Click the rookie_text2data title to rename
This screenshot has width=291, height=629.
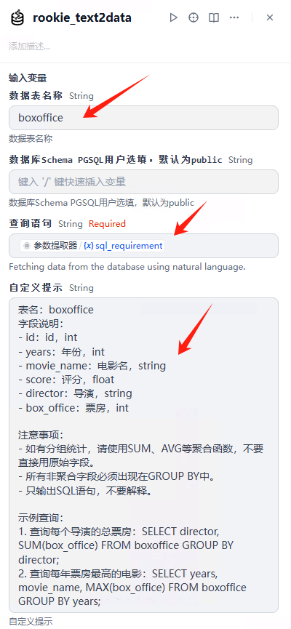pos(82,17)
